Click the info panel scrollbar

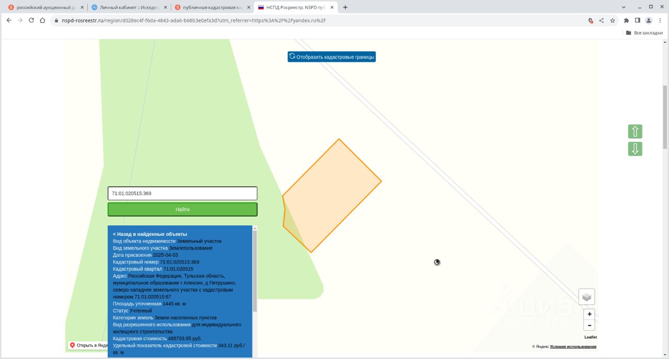tap(255, 271)
